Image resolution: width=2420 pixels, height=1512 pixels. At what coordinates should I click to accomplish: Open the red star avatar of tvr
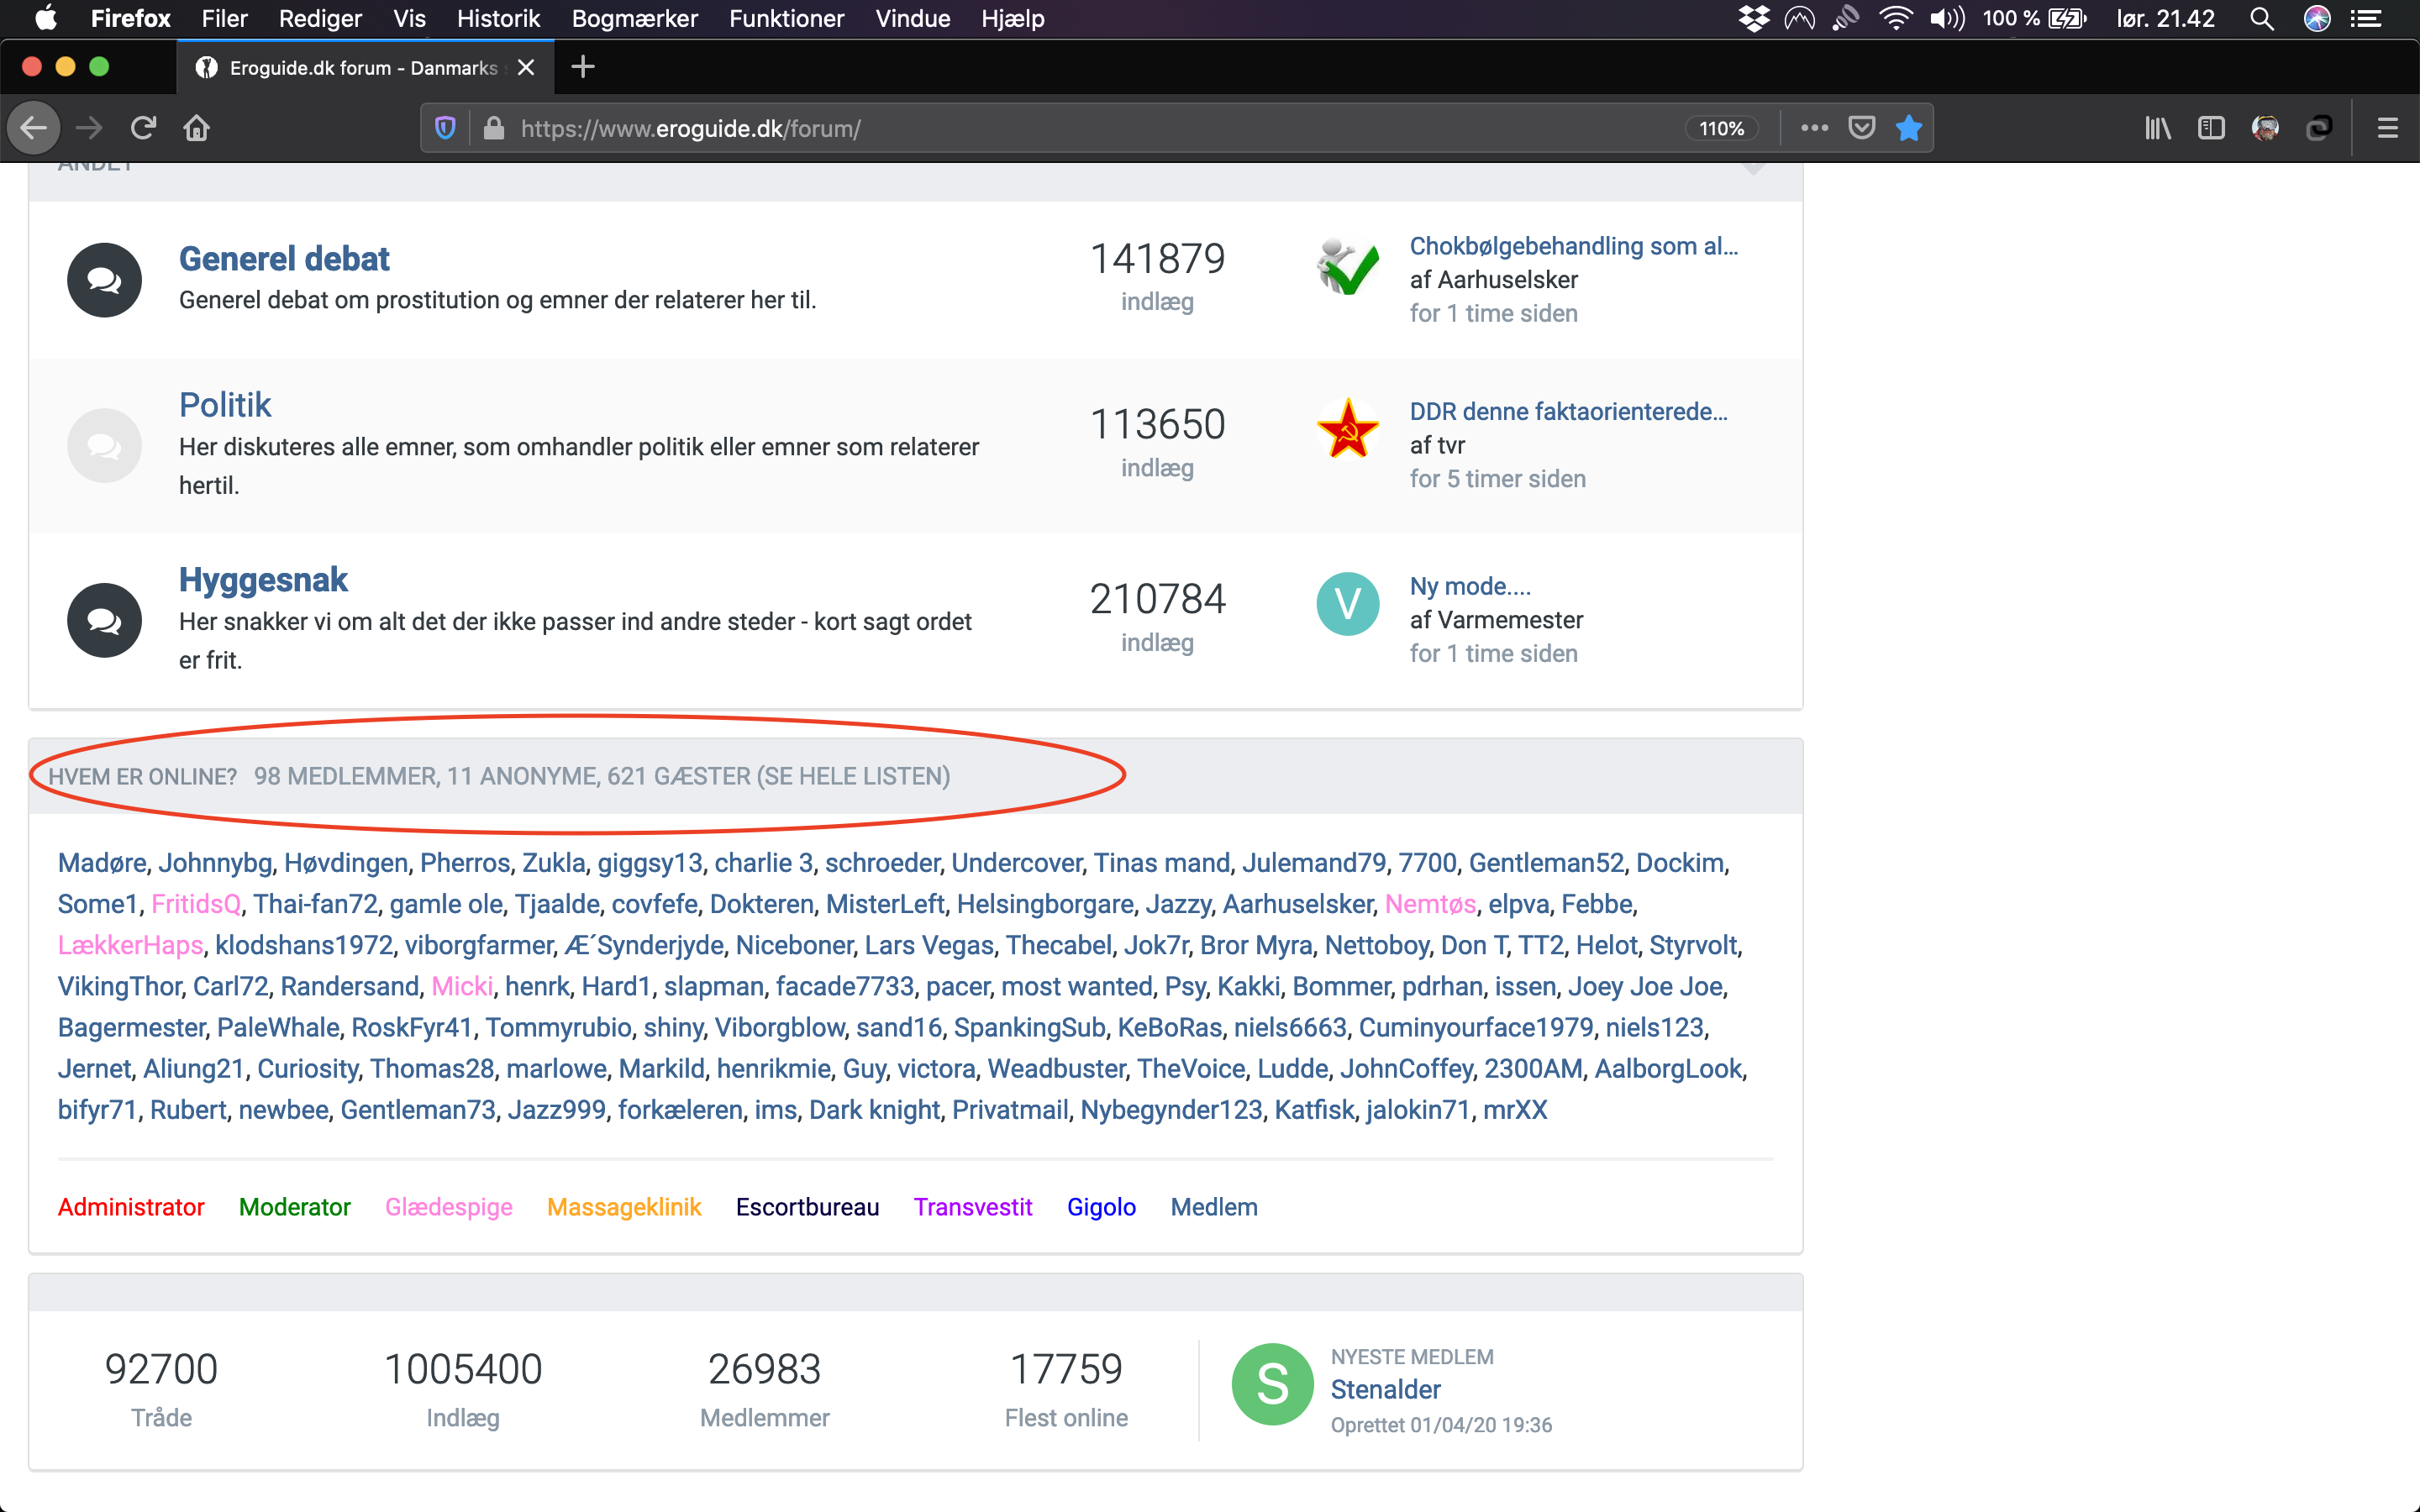[x=1348, y=429]
